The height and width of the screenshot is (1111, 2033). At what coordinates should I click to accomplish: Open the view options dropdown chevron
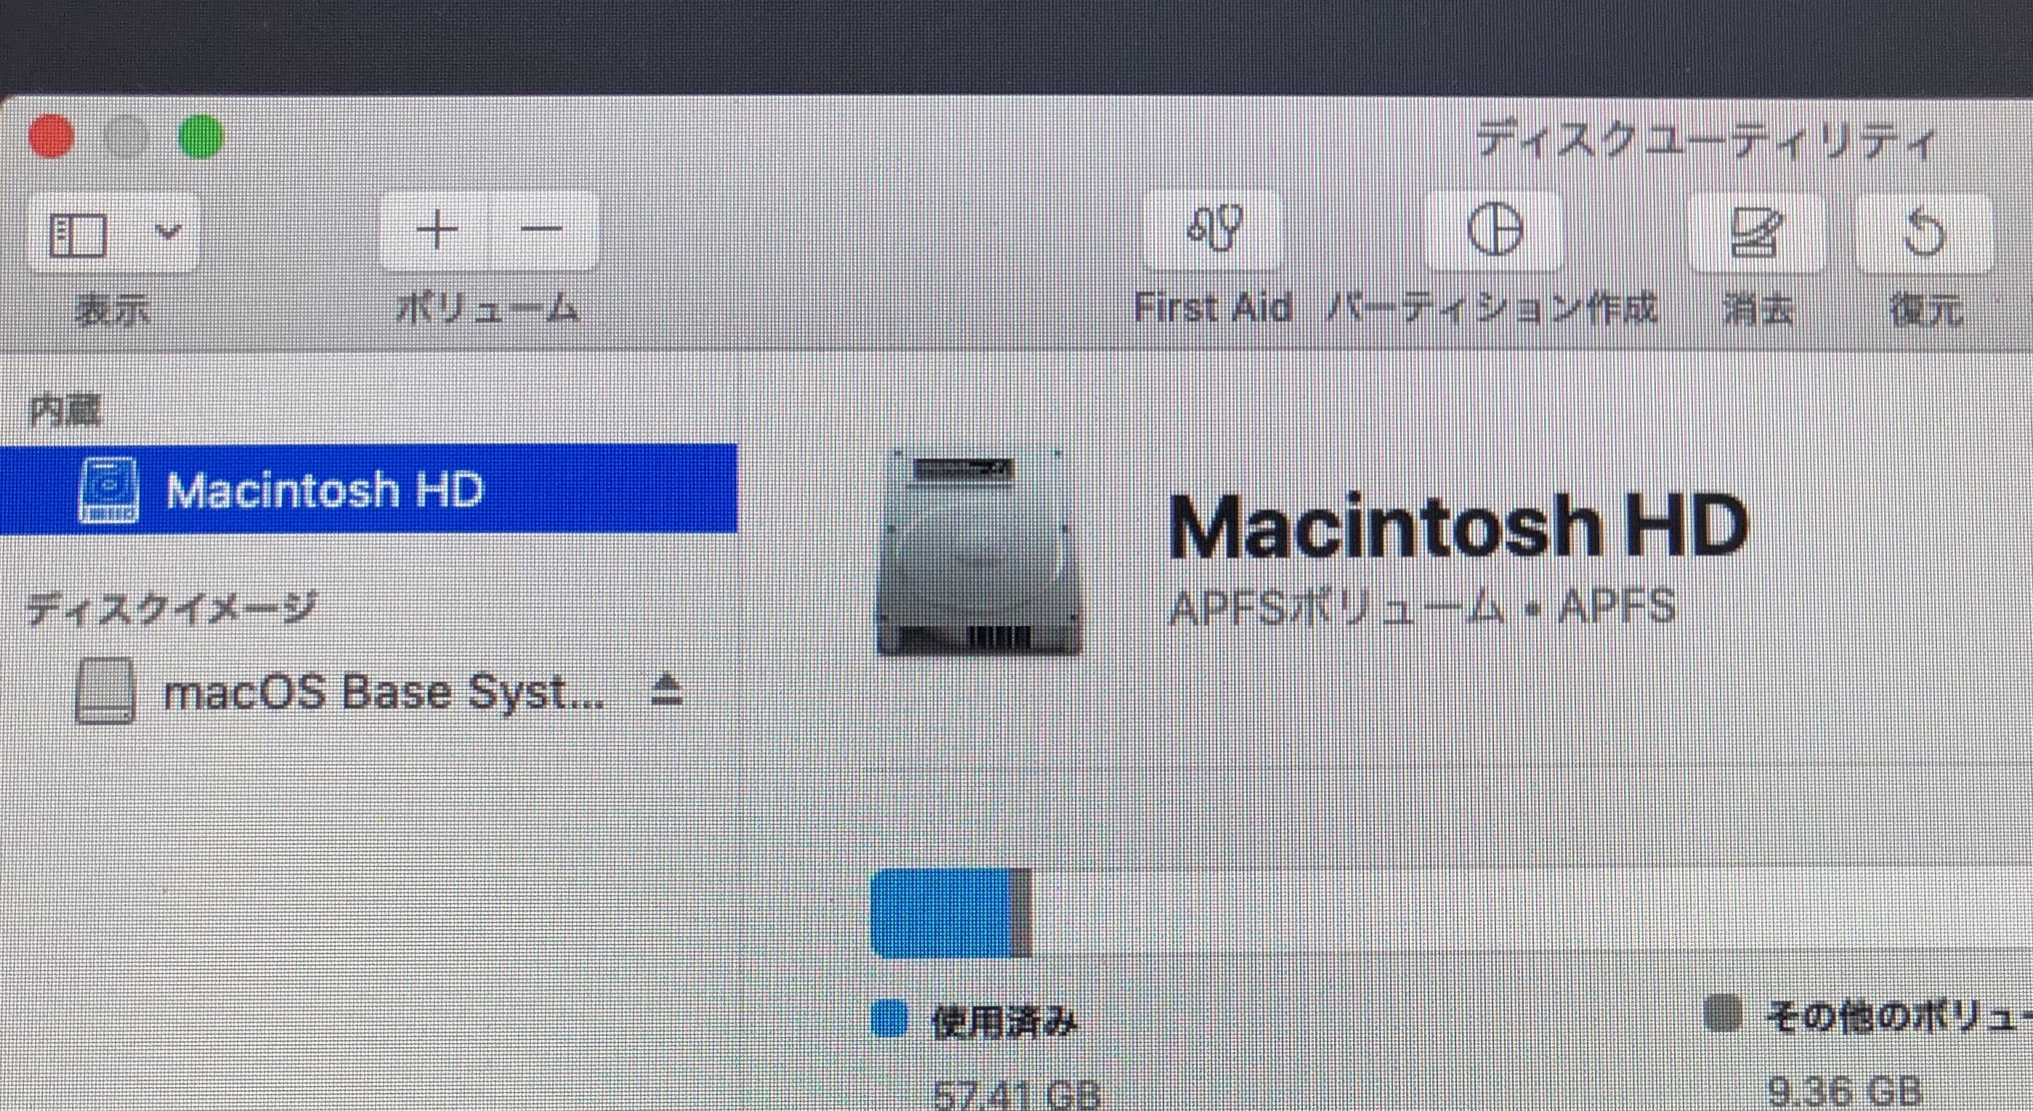pyautogui.click(x=168, y=232)
